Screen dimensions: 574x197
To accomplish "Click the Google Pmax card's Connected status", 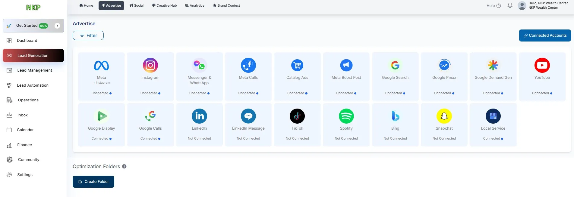I will point(444,93).
